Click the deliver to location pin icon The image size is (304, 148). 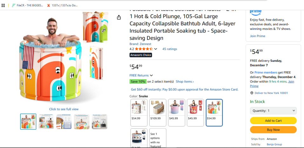[252, 93]
